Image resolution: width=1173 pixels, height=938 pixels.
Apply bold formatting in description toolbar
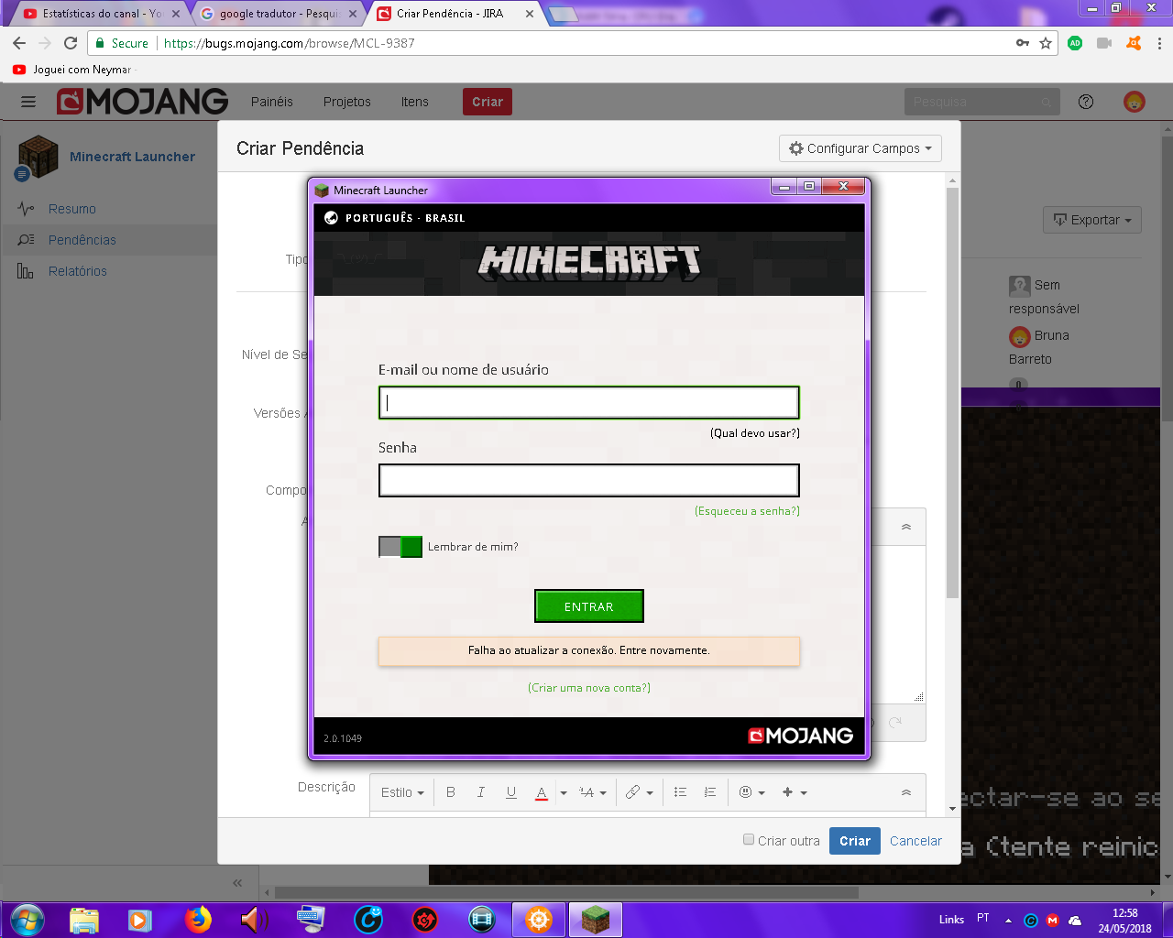tap(451, 792)
